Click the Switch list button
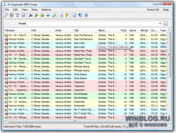Screen dimensions: 176x133 [x=153, y=10]
